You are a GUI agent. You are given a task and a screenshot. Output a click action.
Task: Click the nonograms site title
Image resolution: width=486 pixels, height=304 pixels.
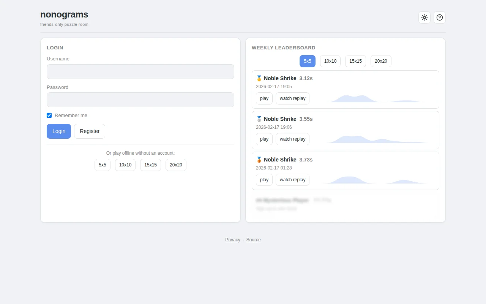pyautogui.click(x=64, y=14)
